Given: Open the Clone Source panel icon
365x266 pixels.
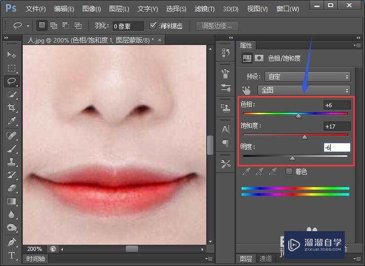Looking at the screenshot, I should 225,108.
